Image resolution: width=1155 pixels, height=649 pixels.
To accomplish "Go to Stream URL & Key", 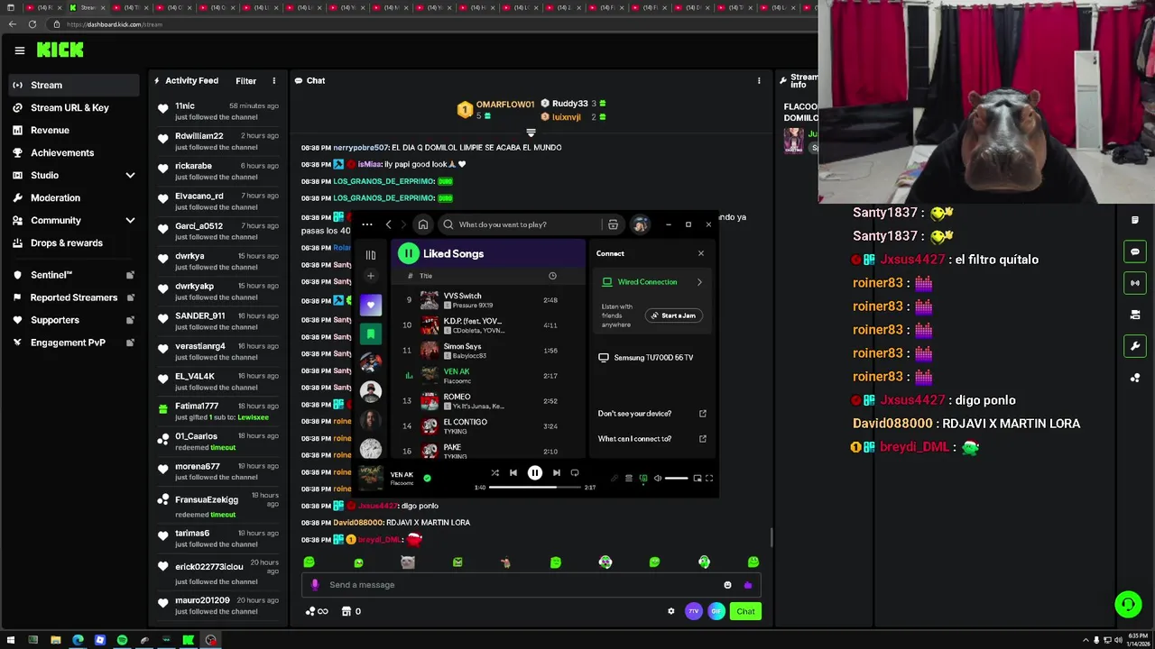I will [x=74, y=107].
